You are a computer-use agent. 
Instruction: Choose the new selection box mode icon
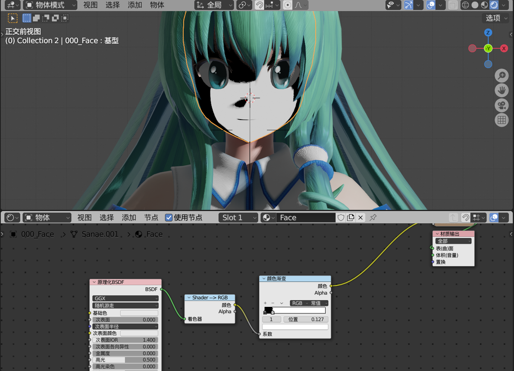(x=27, y=18)
